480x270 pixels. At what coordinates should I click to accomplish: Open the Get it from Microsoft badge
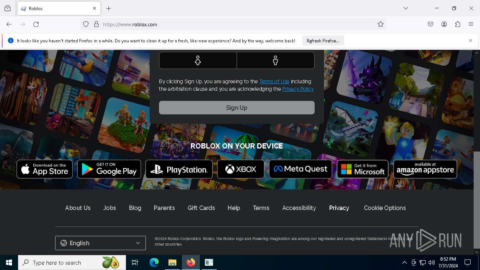click(363, 169)
